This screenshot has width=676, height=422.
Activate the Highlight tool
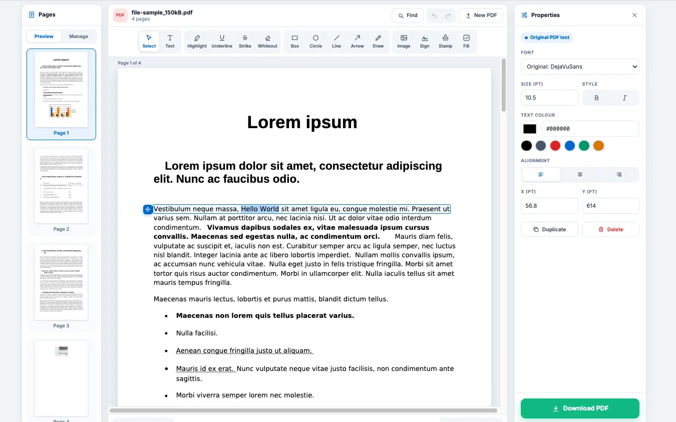tap(197, 42)
